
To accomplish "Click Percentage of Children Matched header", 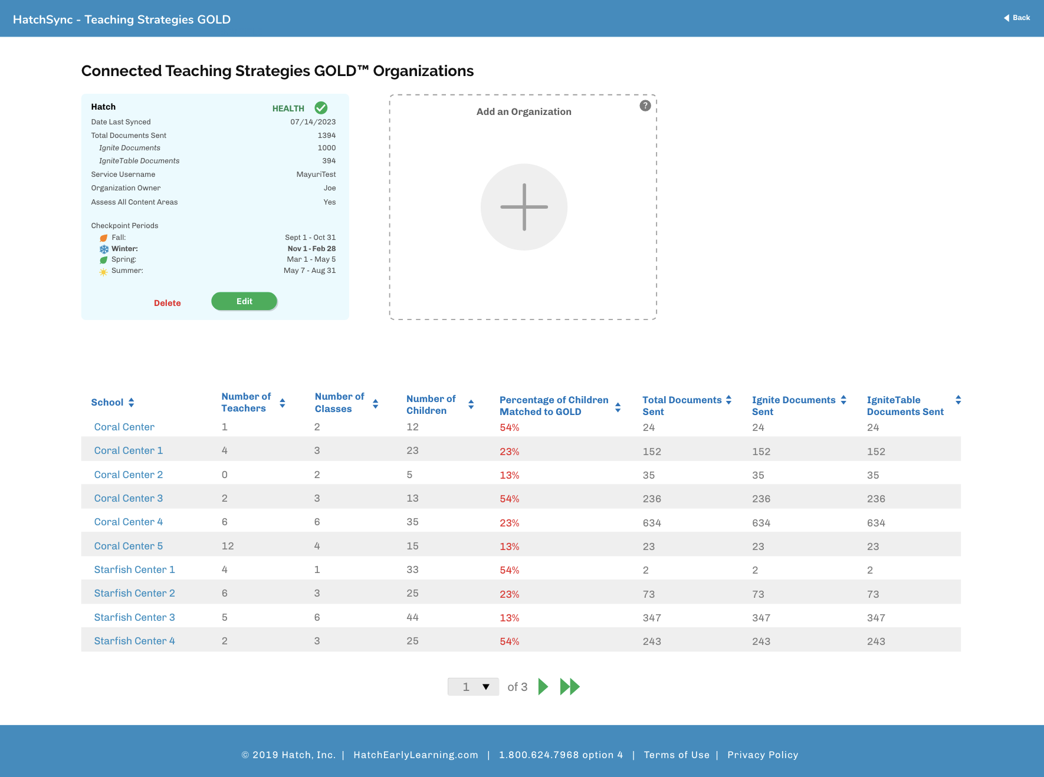I will tap(554, 406).
